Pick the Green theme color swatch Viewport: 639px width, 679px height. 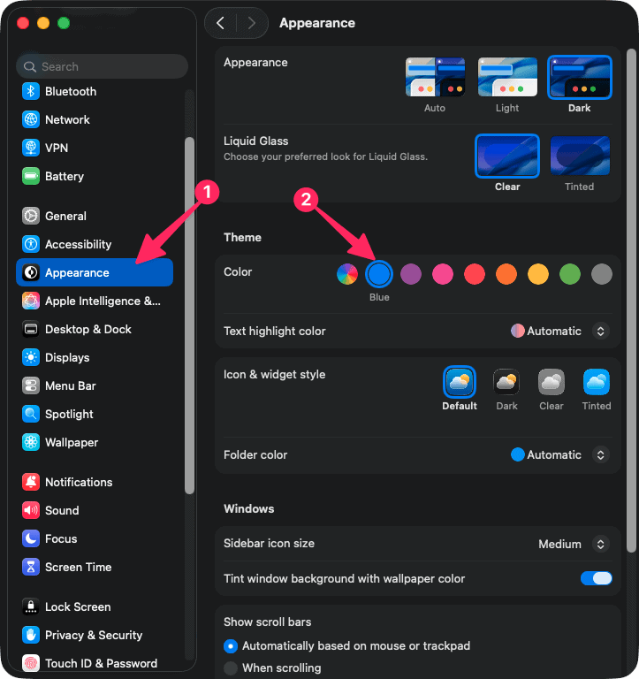[570, 274]
